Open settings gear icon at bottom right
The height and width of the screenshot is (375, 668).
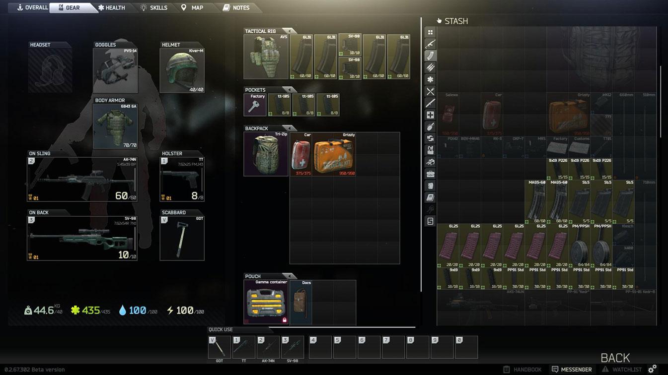pyautogui.click(x=652, y=369)
